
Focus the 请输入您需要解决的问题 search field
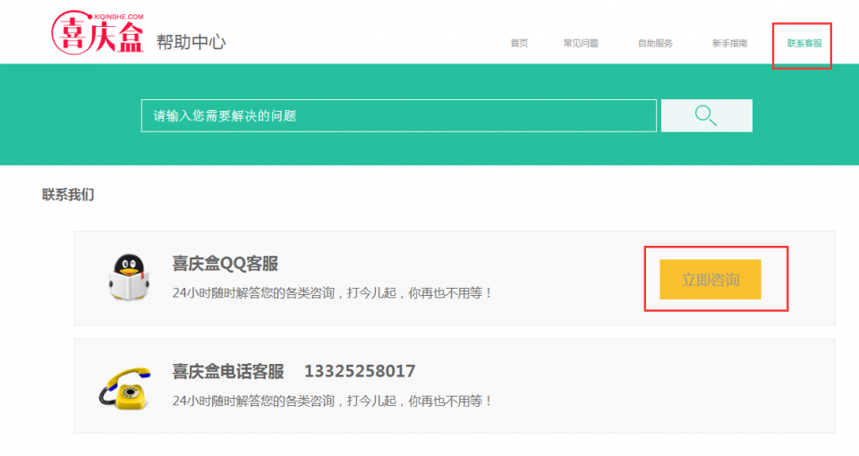tap(398, 115)
